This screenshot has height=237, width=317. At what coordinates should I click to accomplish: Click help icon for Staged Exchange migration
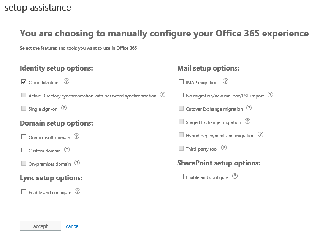click(x=247, y=121)
